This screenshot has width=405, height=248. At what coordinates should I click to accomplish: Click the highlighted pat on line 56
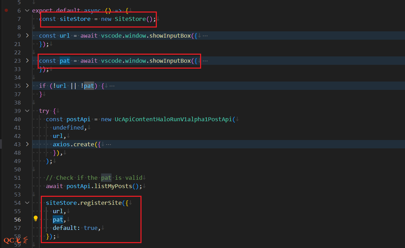[58, 219]
